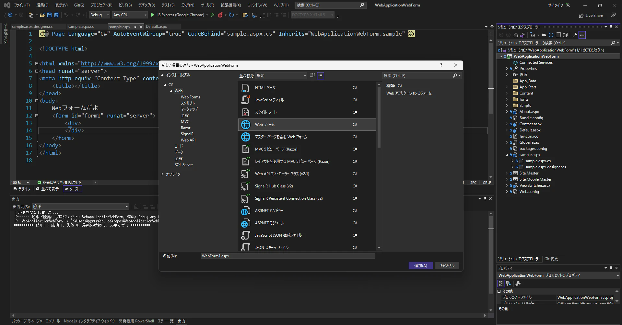Image resolution: width=622 pixels, height=325 pixels.
Task: Select Web.config in Solution Explorer
Action: [529, 192]
